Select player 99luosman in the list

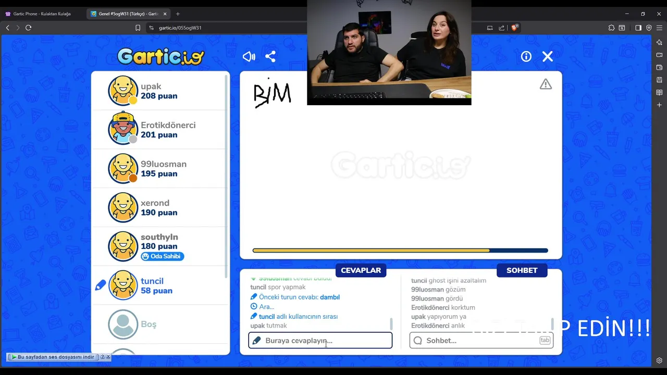(x=160, y=168)
